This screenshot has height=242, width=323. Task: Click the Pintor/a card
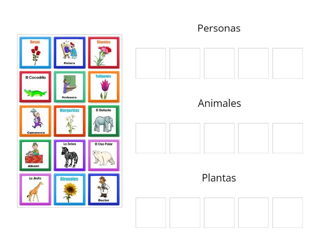pos(69,52)
